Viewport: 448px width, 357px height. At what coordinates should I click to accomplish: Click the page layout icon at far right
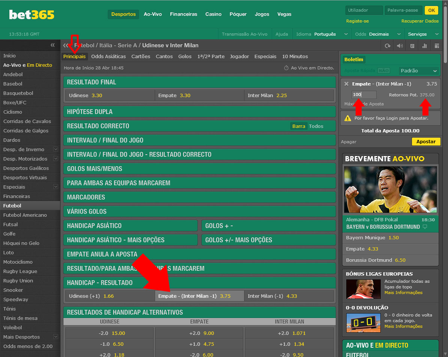pos(437,46)
